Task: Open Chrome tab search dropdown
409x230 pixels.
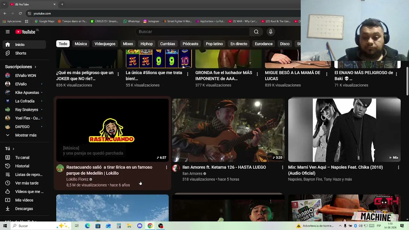Action: coord(4,4)
